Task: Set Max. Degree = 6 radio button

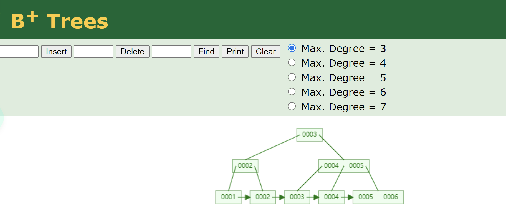Action: [292, 92]
